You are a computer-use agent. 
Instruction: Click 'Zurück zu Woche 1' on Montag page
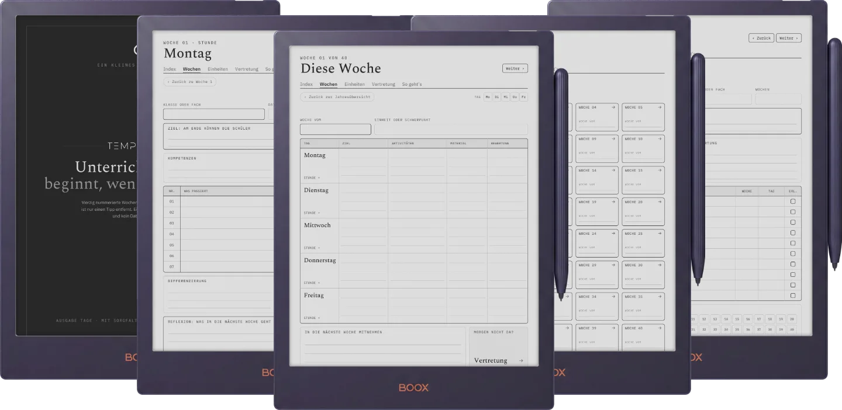(190, 82)
